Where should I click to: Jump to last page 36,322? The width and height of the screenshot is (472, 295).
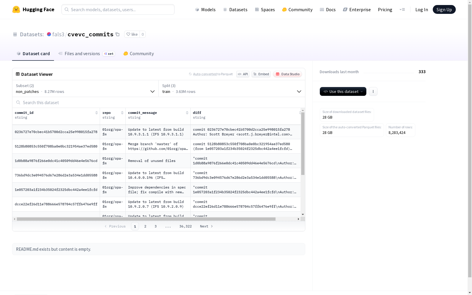[x=186, y=226]
